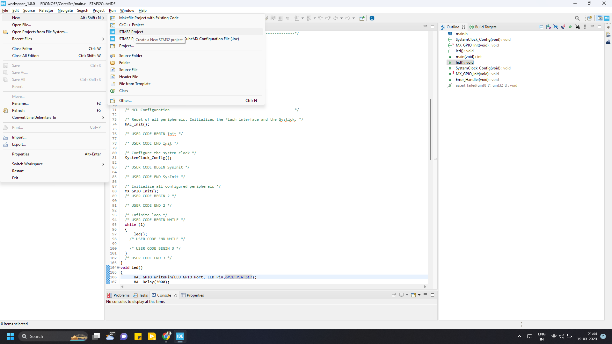Choose Makefile Project with Existing Code
Image resolution: width=612 pixels, height=344 pixels.
point(149,18)
